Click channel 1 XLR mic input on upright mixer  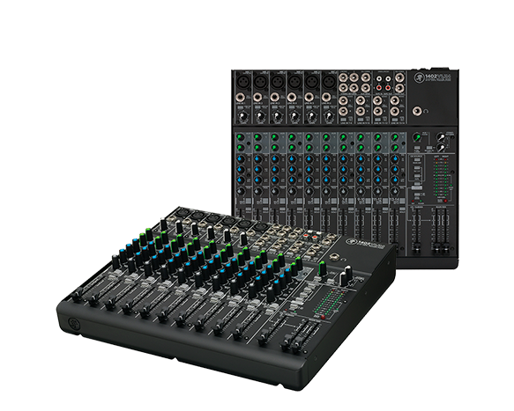click(243, 82)
